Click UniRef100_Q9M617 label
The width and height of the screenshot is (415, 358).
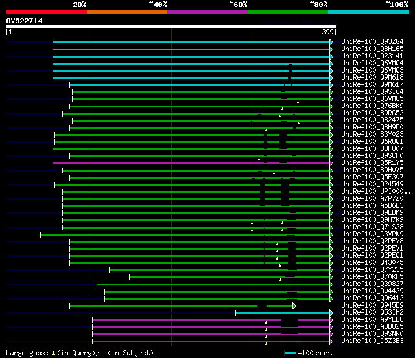(x=372, y=85)
